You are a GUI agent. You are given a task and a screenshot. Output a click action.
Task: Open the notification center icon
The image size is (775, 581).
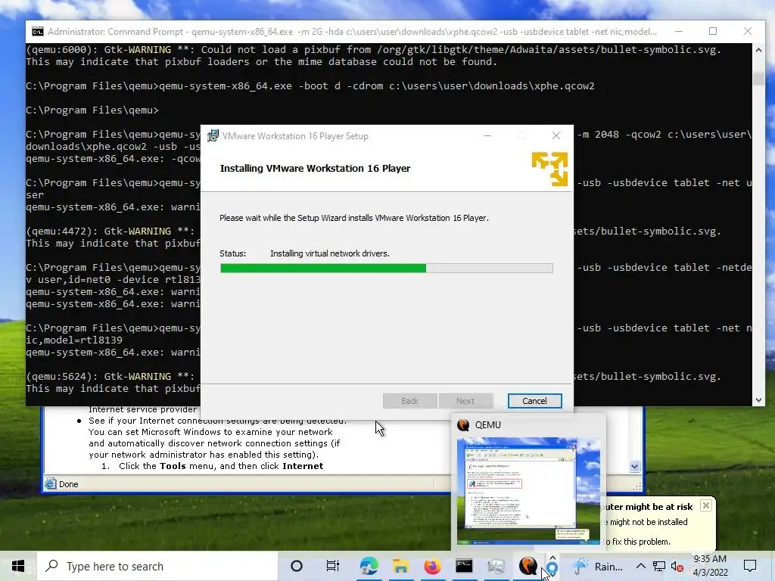pyautogui.click(x=750, y=566)
